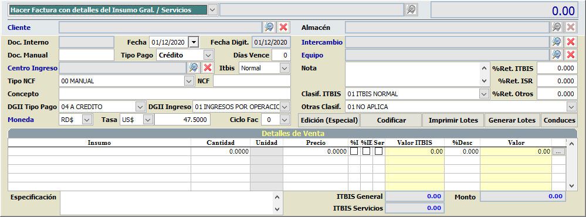Click the Insumo cell in first detail row
The height and width of the screenshot is (217, 586).
pyautogui.click(x=99, y=151)
